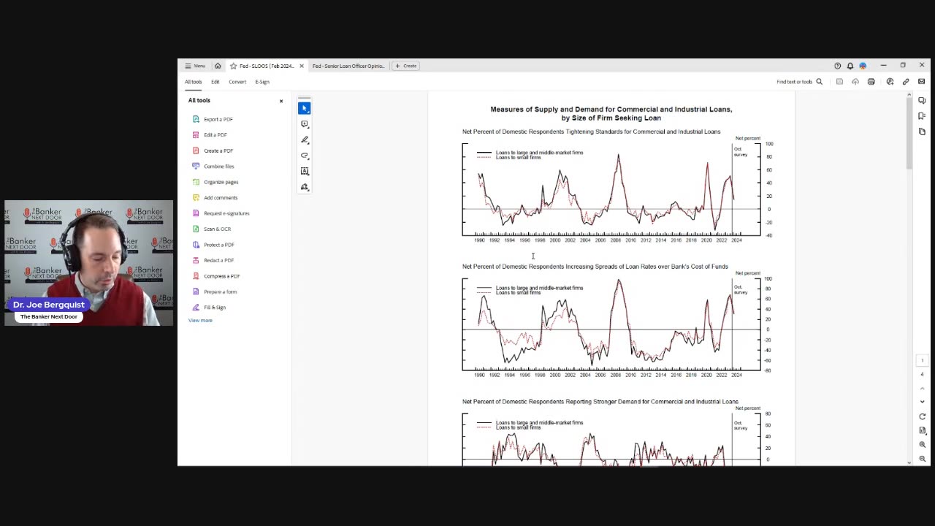Click the vertical scrollbar up arrow
Image resolution: width=935 pixels, height=526 pixels.
click(909, 96)
